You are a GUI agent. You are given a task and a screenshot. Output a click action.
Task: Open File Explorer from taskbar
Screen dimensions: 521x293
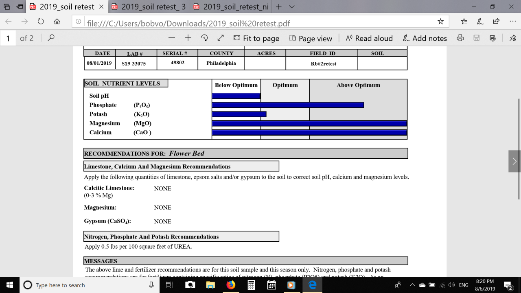[210, 285]
